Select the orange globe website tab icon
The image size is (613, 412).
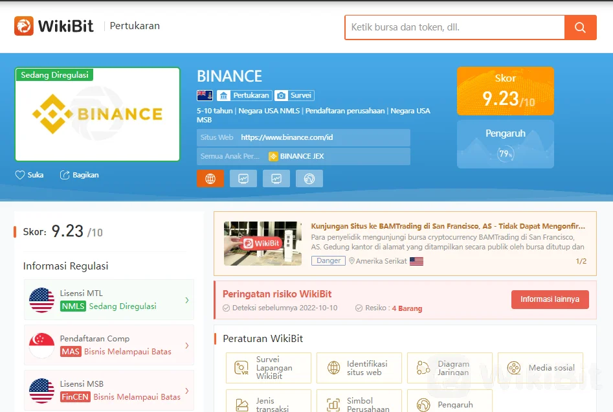(x=210, y=179)
